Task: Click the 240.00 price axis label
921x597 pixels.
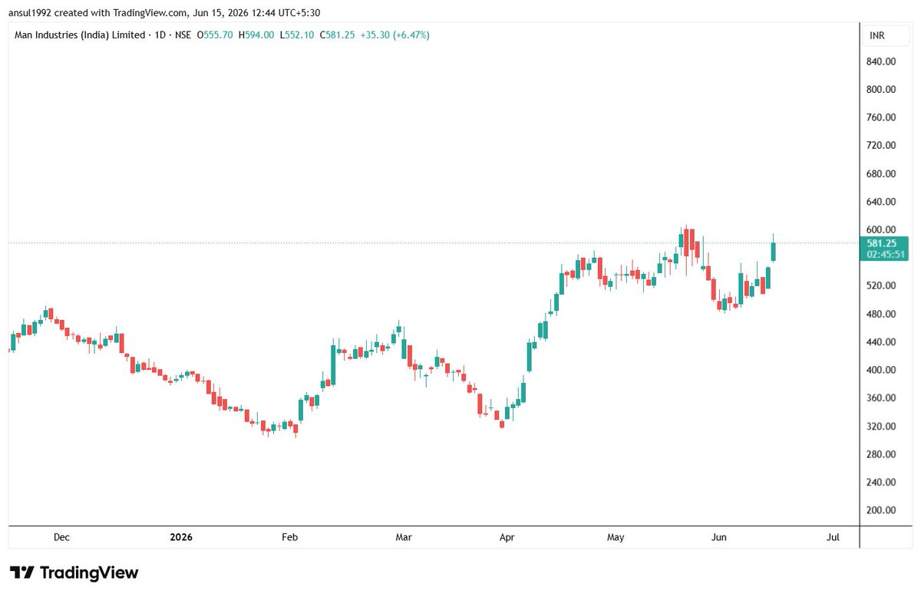Action: 881,482
